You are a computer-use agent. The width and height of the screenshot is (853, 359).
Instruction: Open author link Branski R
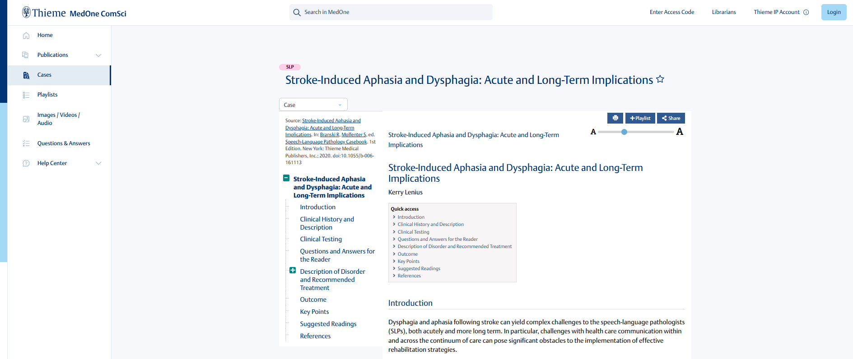tap(330, 135)
